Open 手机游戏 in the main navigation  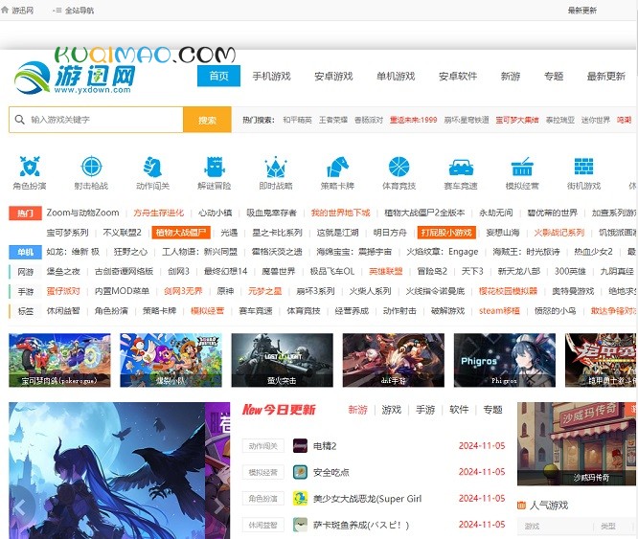click(271, 76)
